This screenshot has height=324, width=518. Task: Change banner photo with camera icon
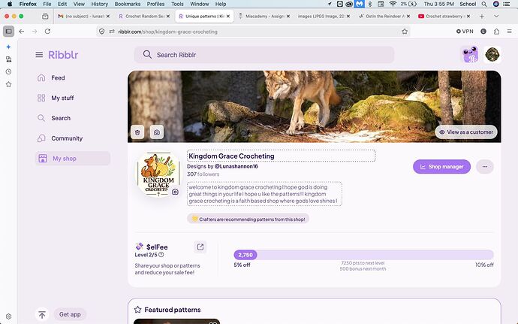point(157,132)
